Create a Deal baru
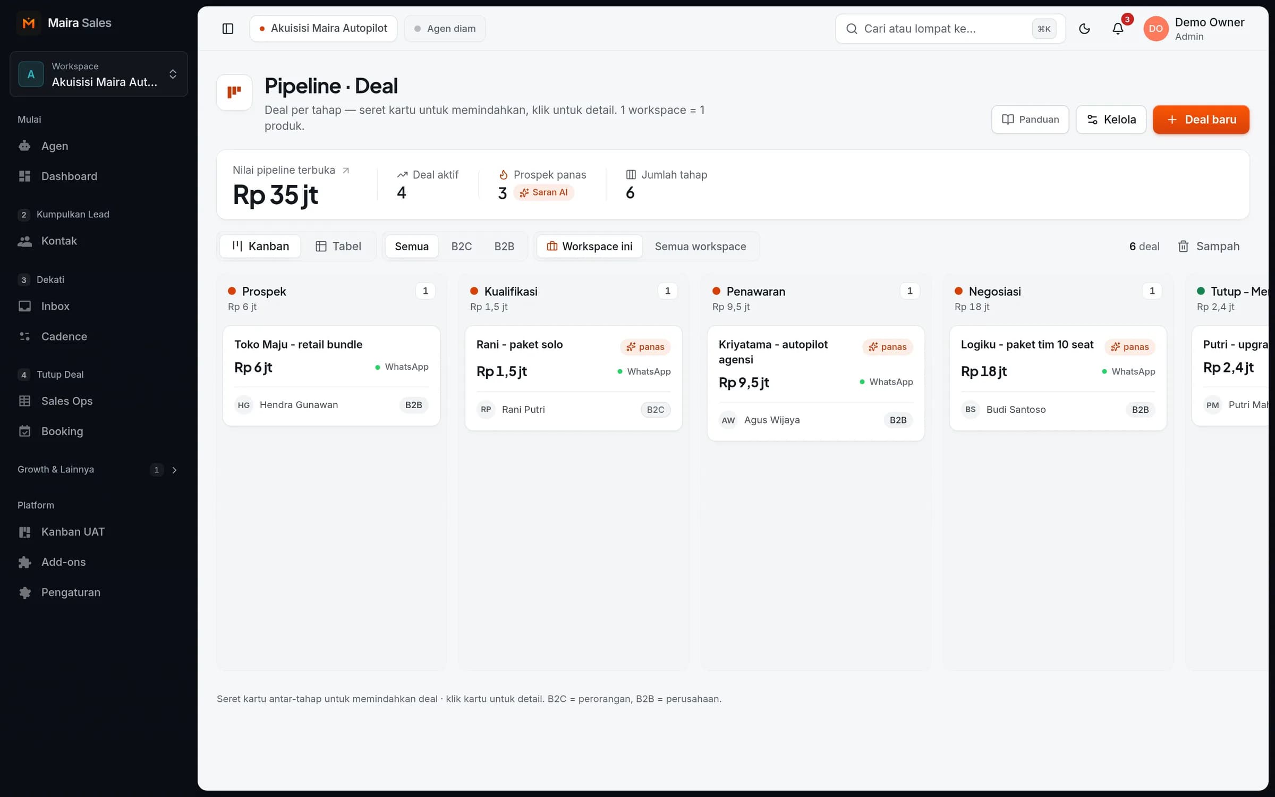This screenshot has width=1275, height=797. [x=1201, y=120]
